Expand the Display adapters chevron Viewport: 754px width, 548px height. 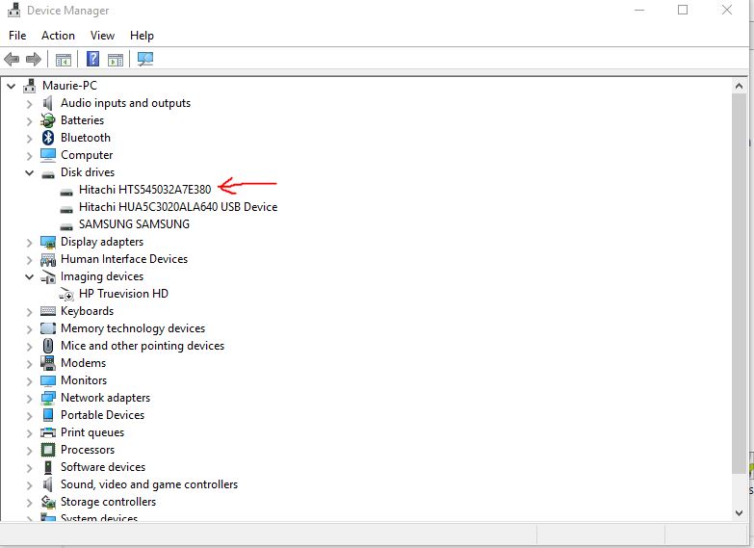coord(29,243)
